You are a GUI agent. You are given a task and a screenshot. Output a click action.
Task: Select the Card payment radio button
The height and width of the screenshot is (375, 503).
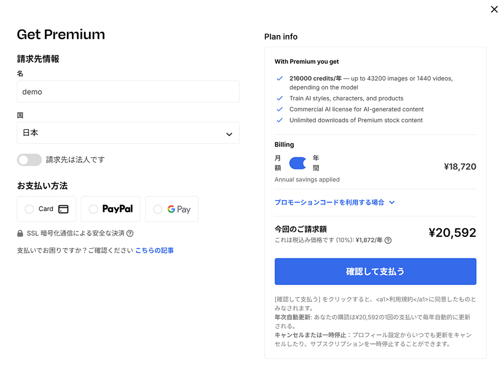tap(29, 209)
